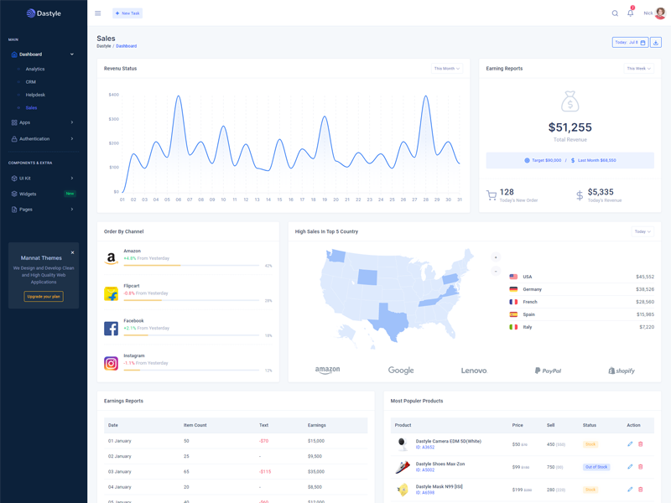Click the download report icon

coord(656,43)
